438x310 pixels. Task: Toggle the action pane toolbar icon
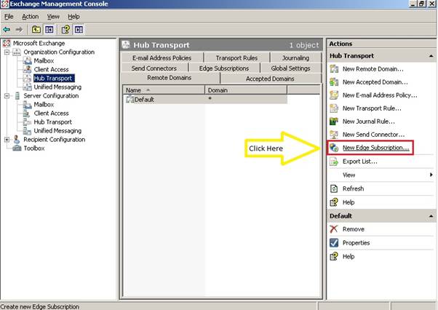pyautogui.click(x=79, y=29)
